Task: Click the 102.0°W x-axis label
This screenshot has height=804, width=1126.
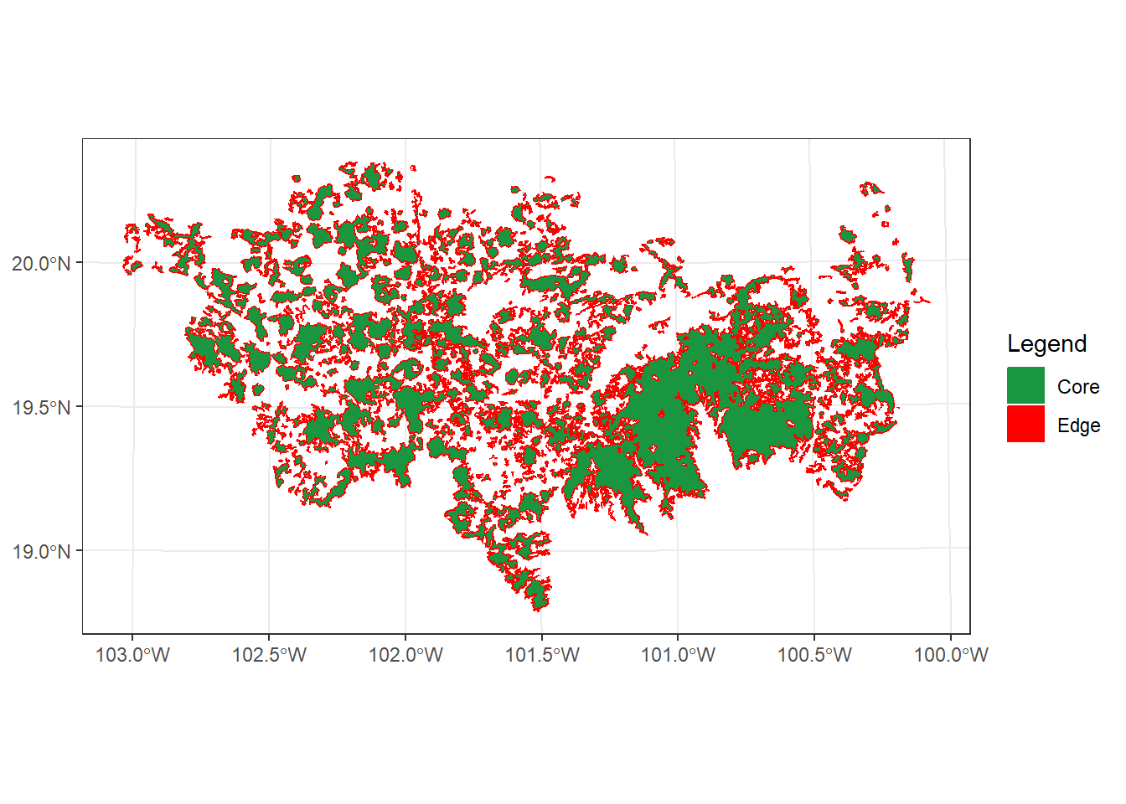Action: [x=405, y=655]
